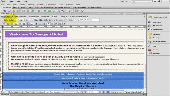Open the Insert menu
Screen dimensions: 170x96
click(x=23, y=5)
